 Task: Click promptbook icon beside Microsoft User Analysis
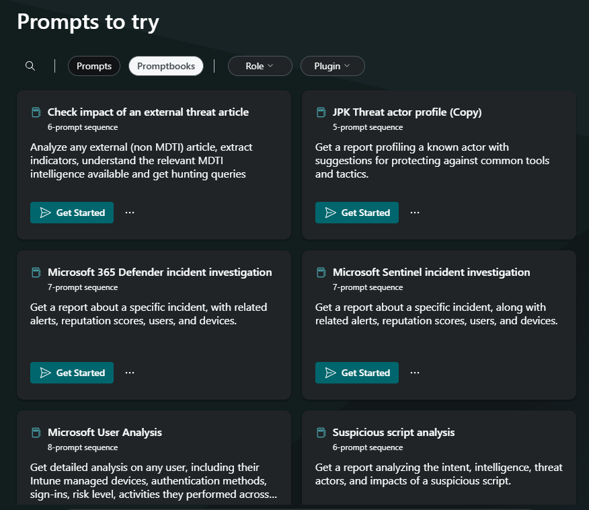click(36, 433)
